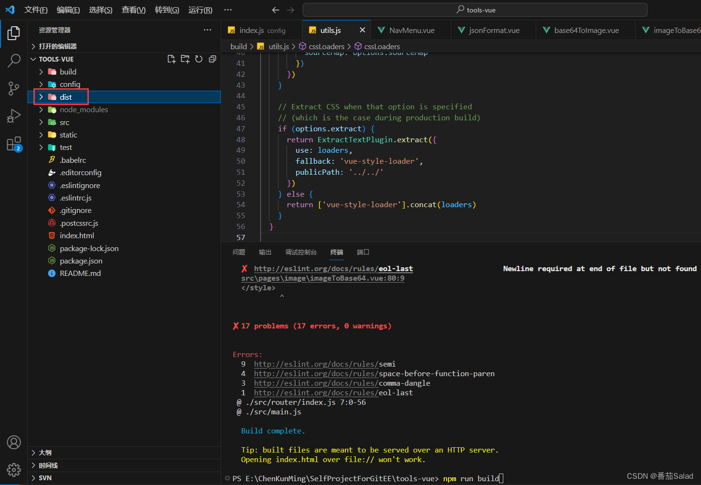Open the Source Control view icon

[x=14, y=88]
